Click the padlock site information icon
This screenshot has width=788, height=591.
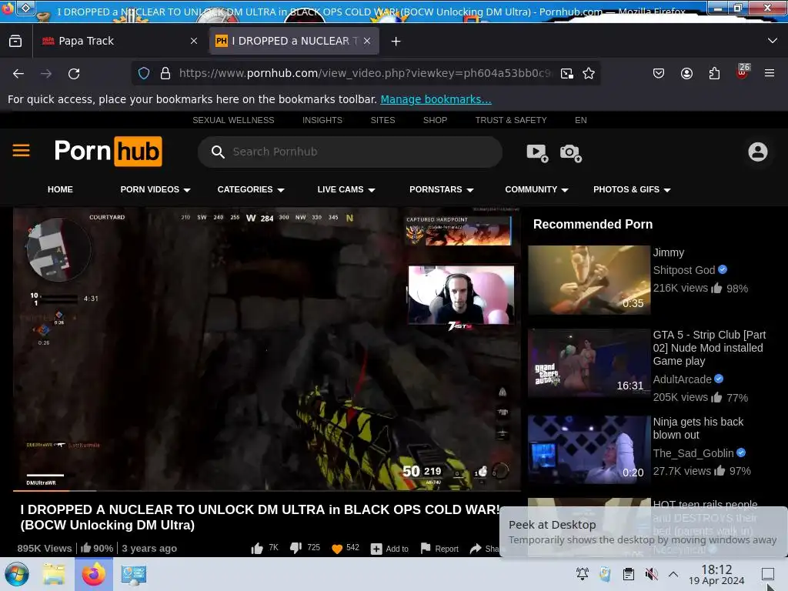(x=165, y=73)
